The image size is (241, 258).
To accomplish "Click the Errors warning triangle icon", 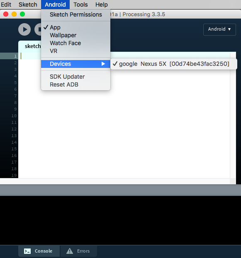I will (x=70, y=251).
